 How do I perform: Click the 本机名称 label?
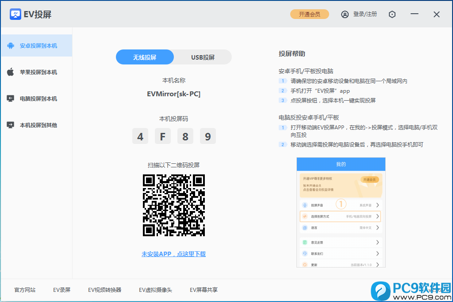[173, 80]
